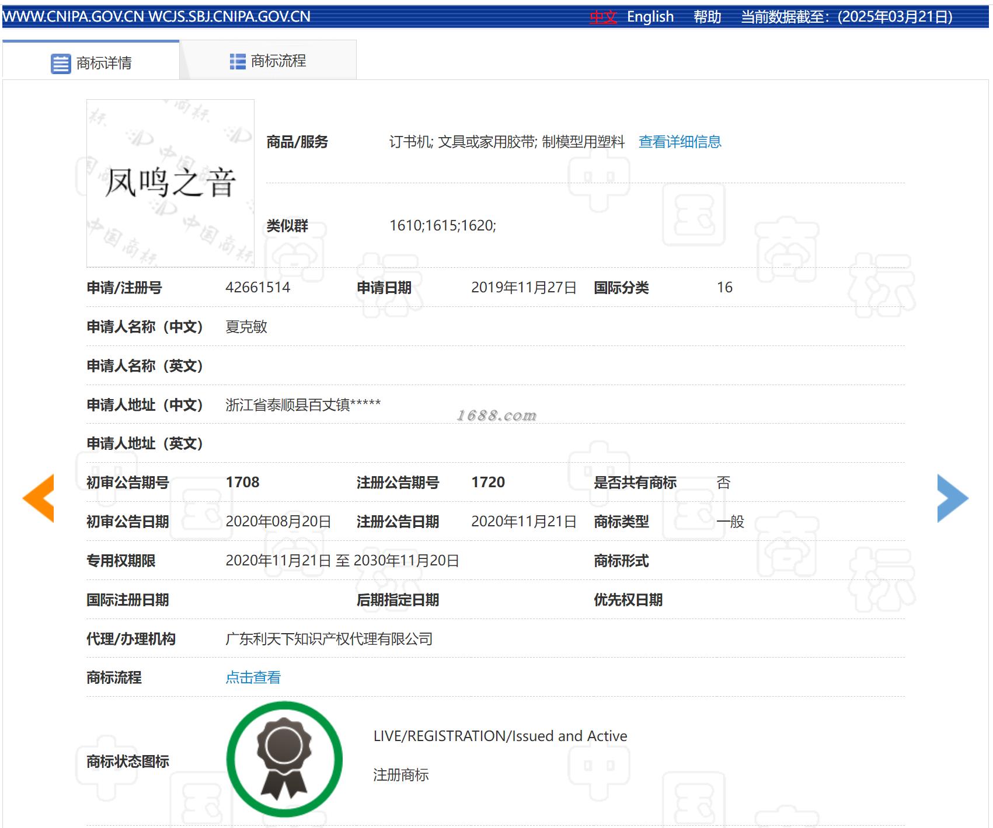The image size is (993, 828).
Task: Click the 商标形式 label
Action: click(621, 561)
